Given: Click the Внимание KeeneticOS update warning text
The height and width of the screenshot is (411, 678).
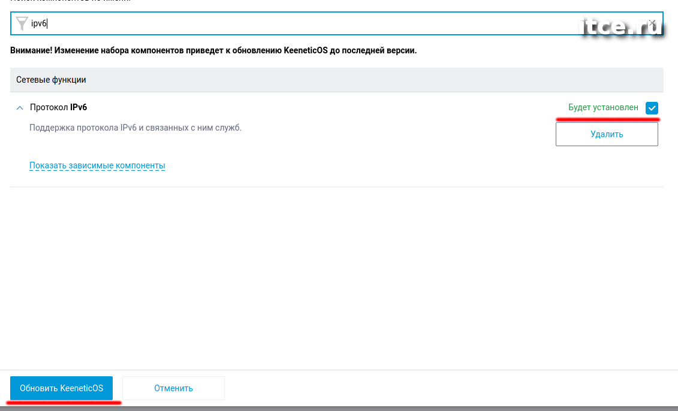Looking at the screenshot, I should pyautogui.click(x=213, y=50).
